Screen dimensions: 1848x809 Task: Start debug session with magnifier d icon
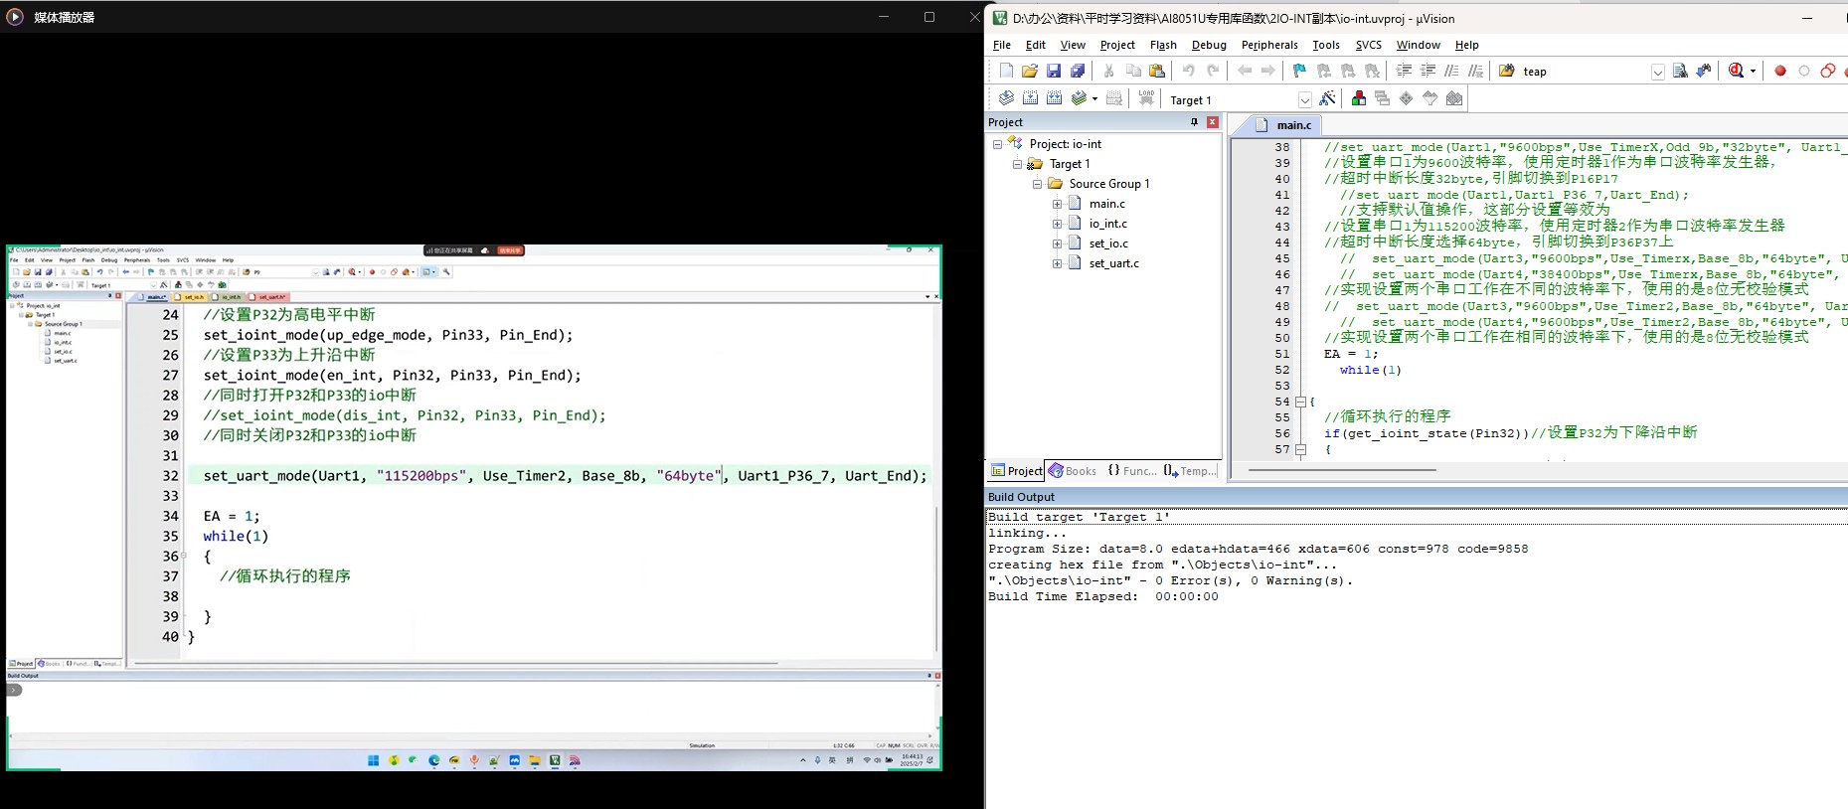click(1736, 71)
